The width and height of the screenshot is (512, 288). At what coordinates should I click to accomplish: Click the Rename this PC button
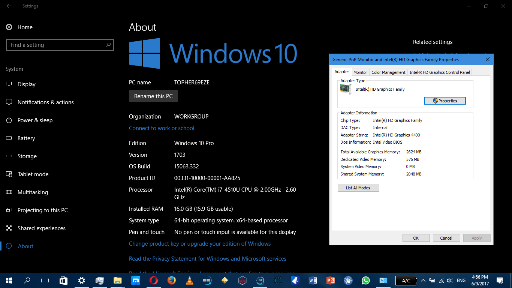(153, 96)
